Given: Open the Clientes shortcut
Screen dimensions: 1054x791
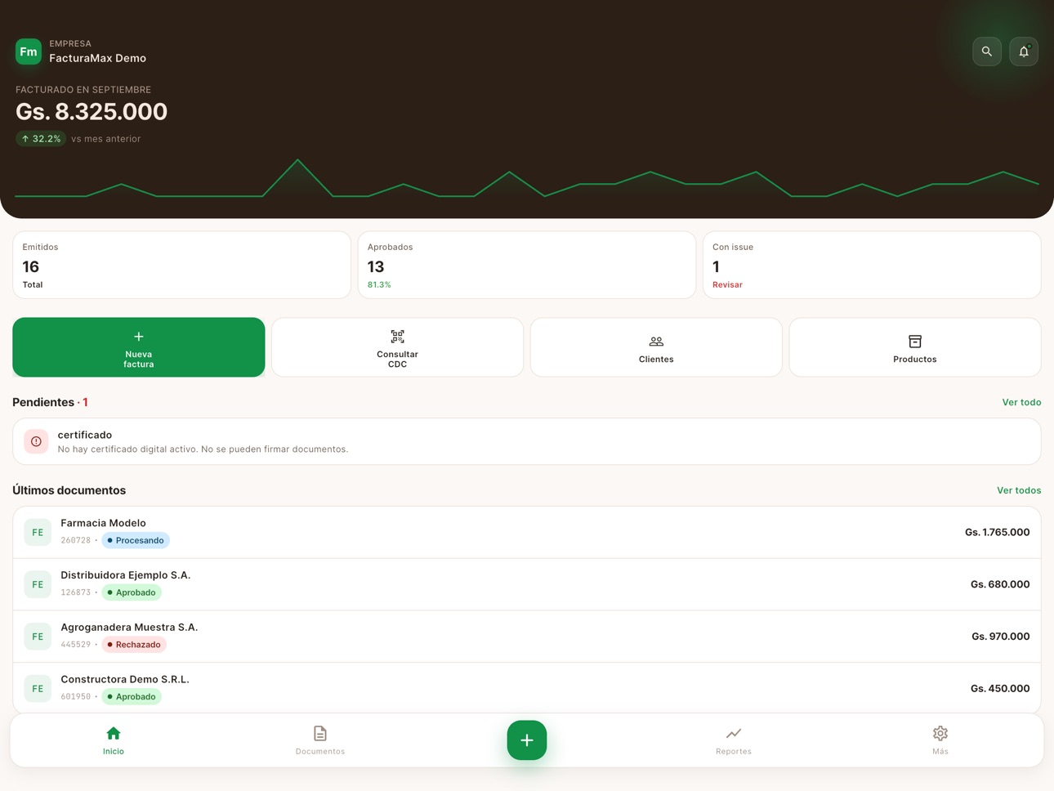Looking at the screenshot, I should point(656,347).
